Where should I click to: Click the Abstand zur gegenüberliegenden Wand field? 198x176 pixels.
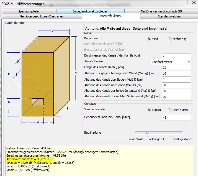coord(176,73)
